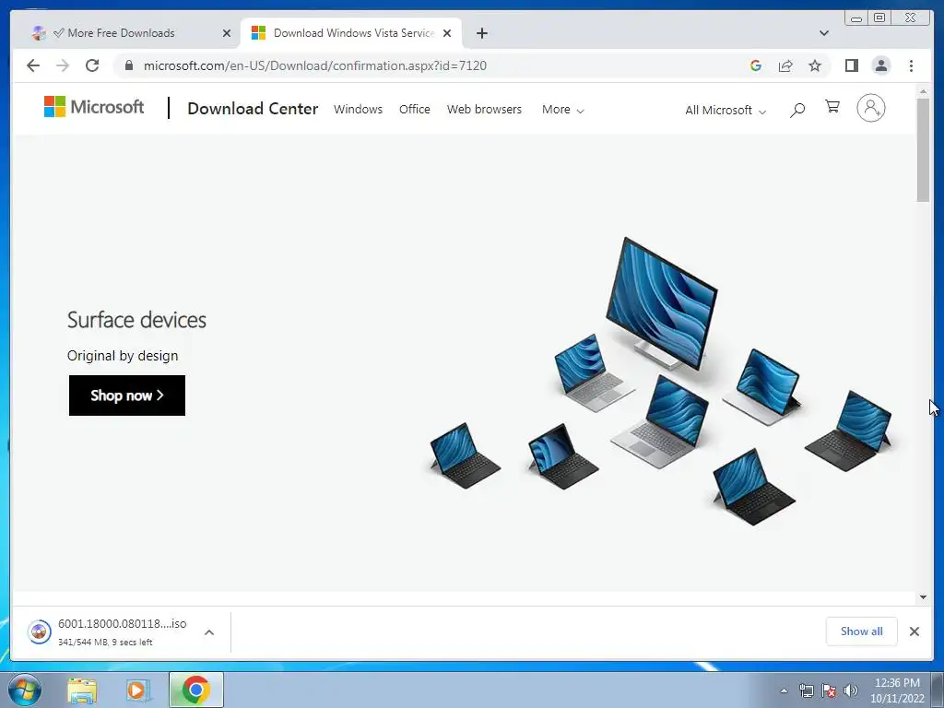Click the Microsoft logo
The width and height of the screenshot is (944, 708).
point(94,107)
